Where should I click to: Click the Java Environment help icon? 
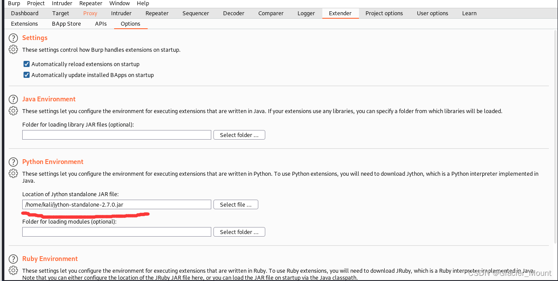pos(13,99)
